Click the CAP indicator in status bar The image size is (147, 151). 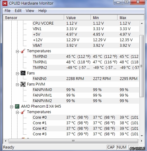point(111,147)
